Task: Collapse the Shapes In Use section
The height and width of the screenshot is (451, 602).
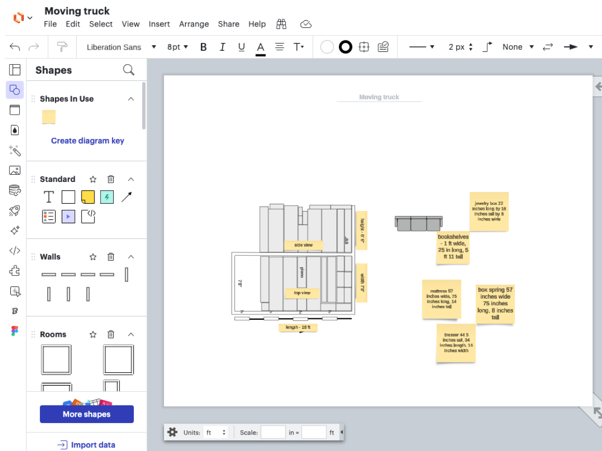Action: click(x=131, y=99)
